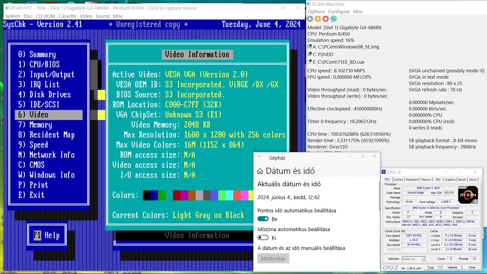This screenshot has width=487, height=274.
Task: Switch to the Graphics tab in CPU-Z
Action: coord(450,180)
